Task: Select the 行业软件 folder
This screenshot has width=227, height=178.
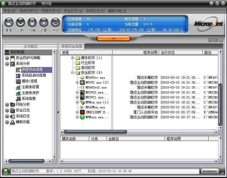Action: (88, 63)
